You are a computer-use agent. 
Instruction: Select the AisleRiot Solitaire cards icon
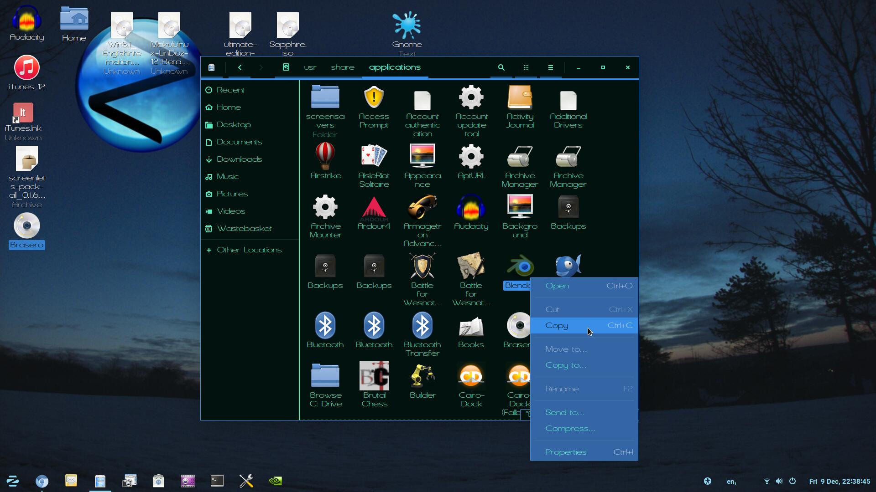374,156
